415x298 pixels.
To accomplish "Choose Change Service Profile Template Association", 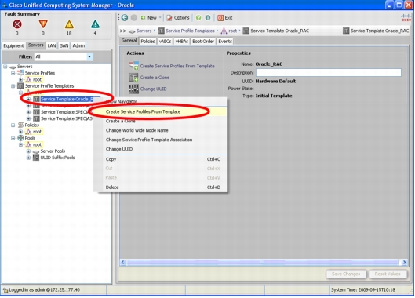I will coord(161,140).
